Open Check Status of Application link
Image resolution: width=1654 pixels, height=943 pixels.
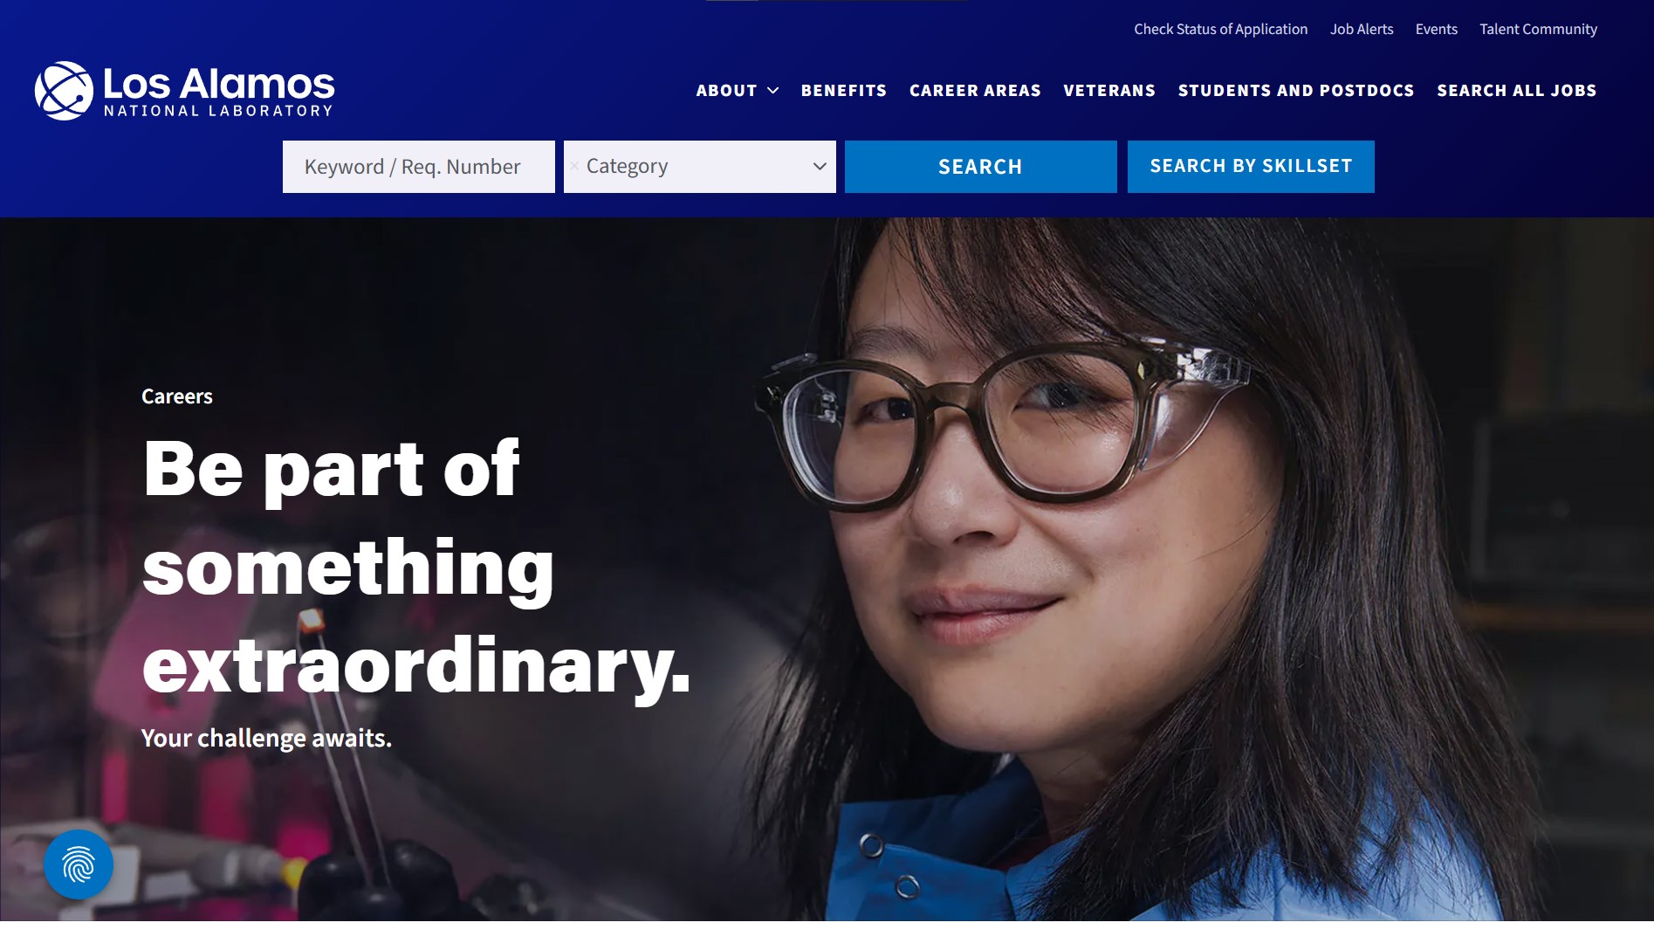(x=1221, y=29)
